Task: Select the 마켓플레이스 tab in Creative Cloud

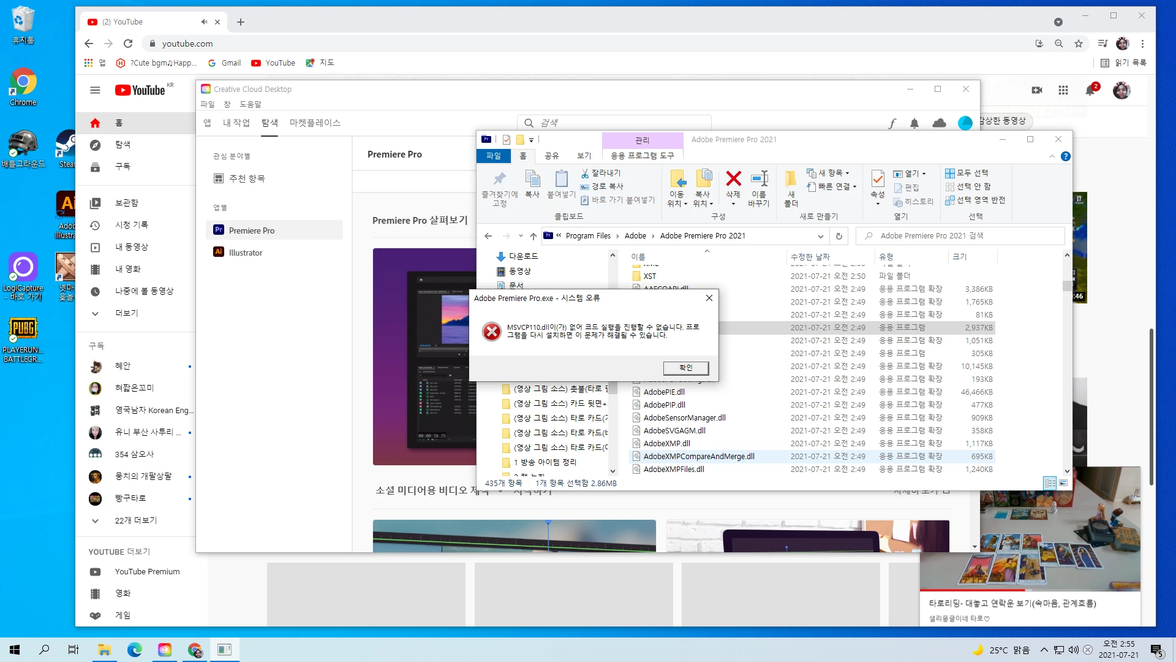Action: [315, 123]
